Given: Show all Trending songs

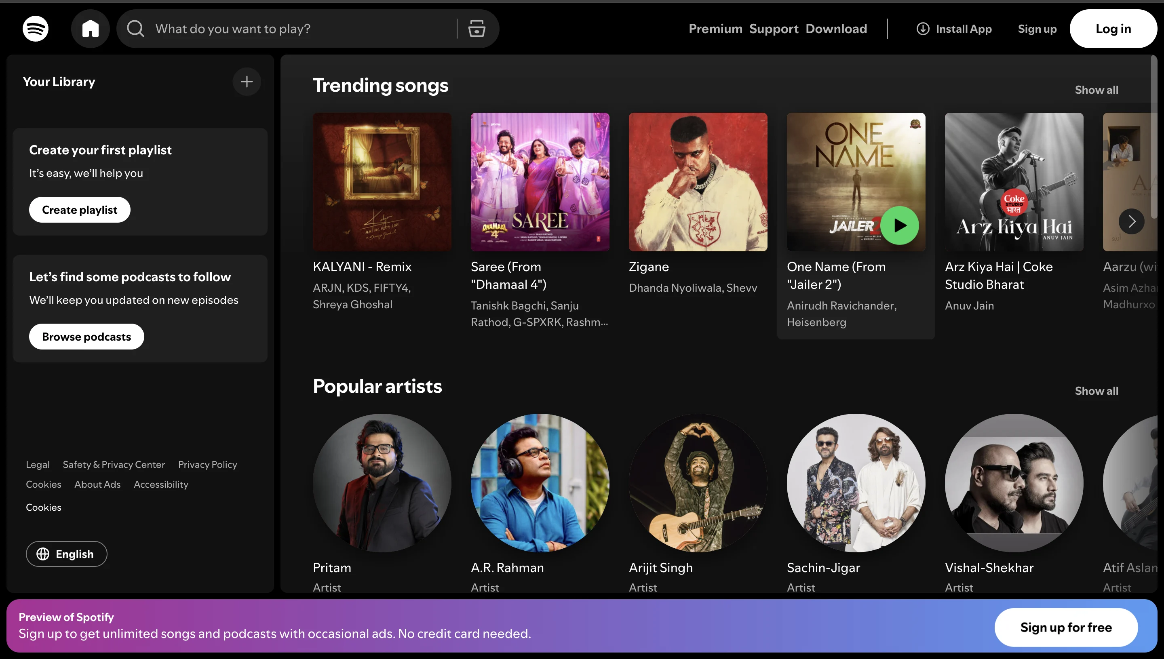Looking at the screenshot, I should [1096, 90].
